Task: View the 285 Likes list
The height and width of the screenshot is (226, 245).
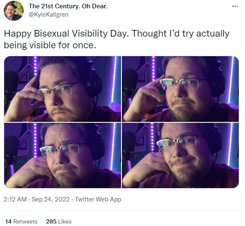Action: click(x=59, y=221)
